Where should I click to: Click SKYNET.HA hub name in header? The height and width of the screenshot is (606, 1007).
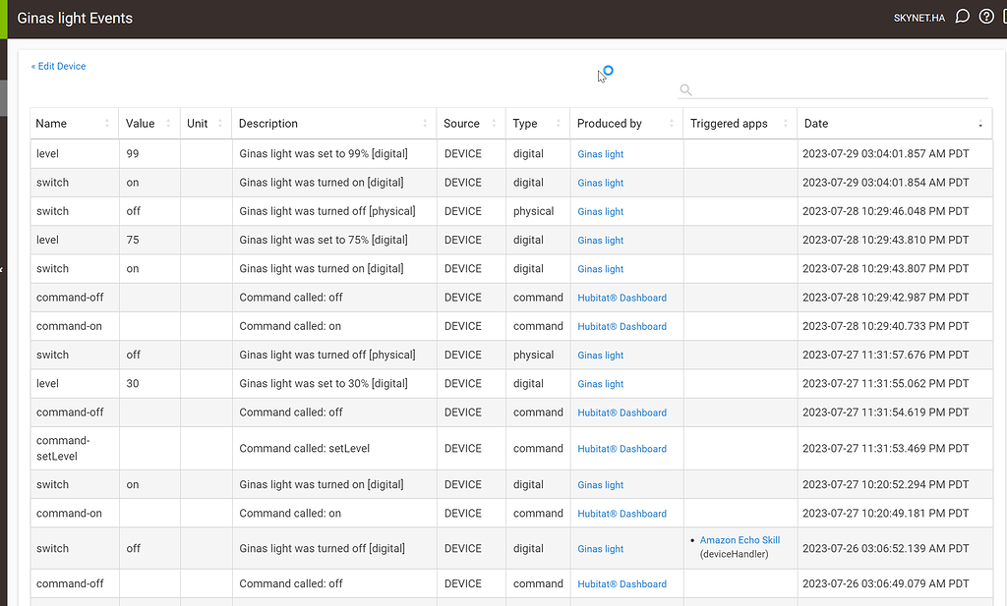[918, 18]
